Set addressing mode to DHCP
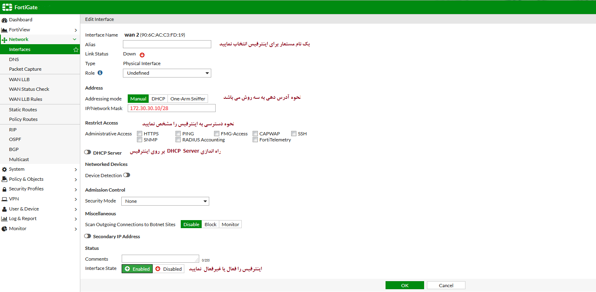Viewport: 596px width, 292px height. [x=158, y=99]
